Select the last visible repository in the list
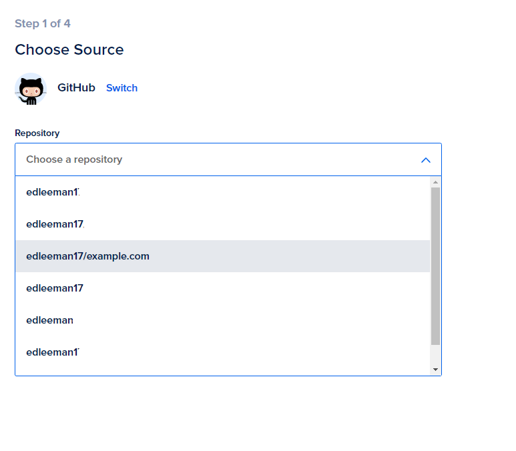 (53, 352)
